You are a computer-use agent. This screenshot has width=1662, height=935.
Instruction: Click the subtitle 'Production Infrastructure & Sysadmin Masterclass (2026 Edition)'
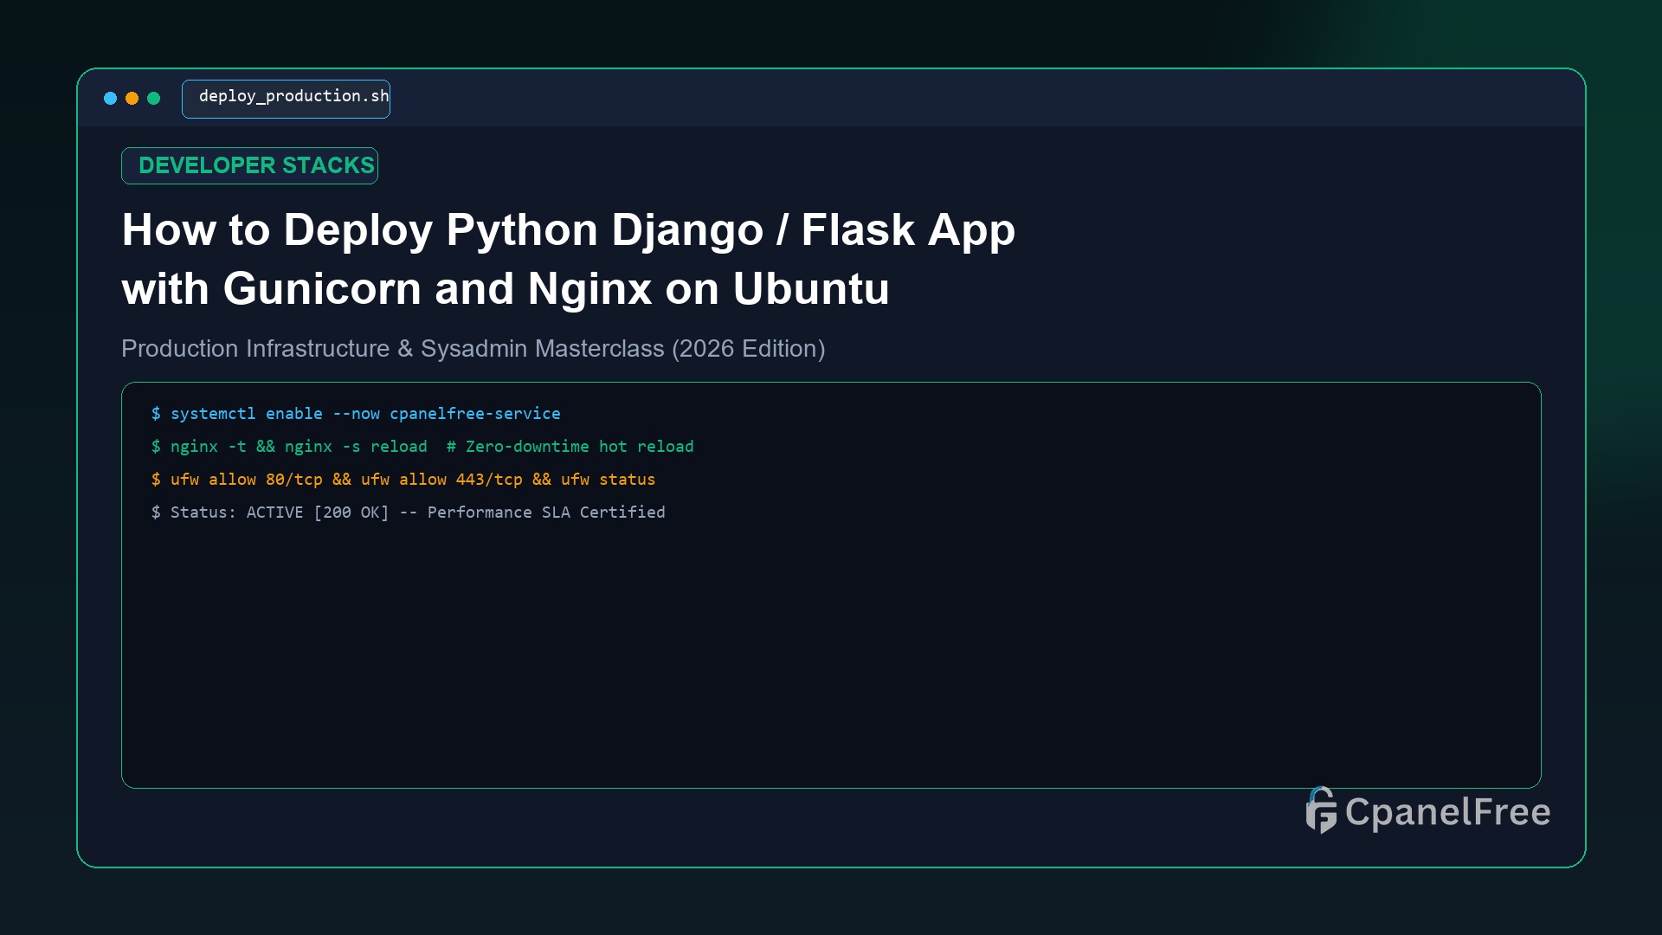[473, 349]
